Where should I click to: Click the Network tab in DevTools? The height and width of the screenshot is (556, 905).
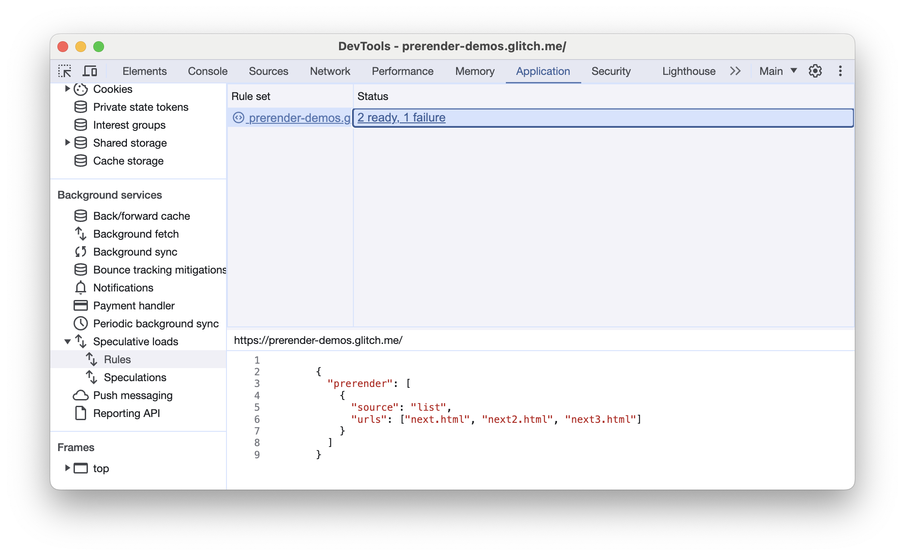tap(330, 70)
